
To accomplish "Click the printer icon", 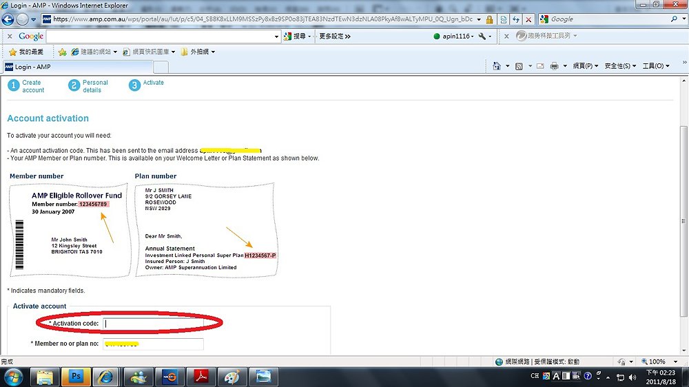I will coord(554,66).
